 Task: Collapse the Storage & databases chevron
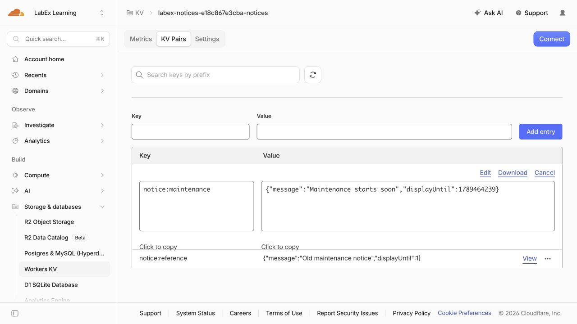click(102, 207)
